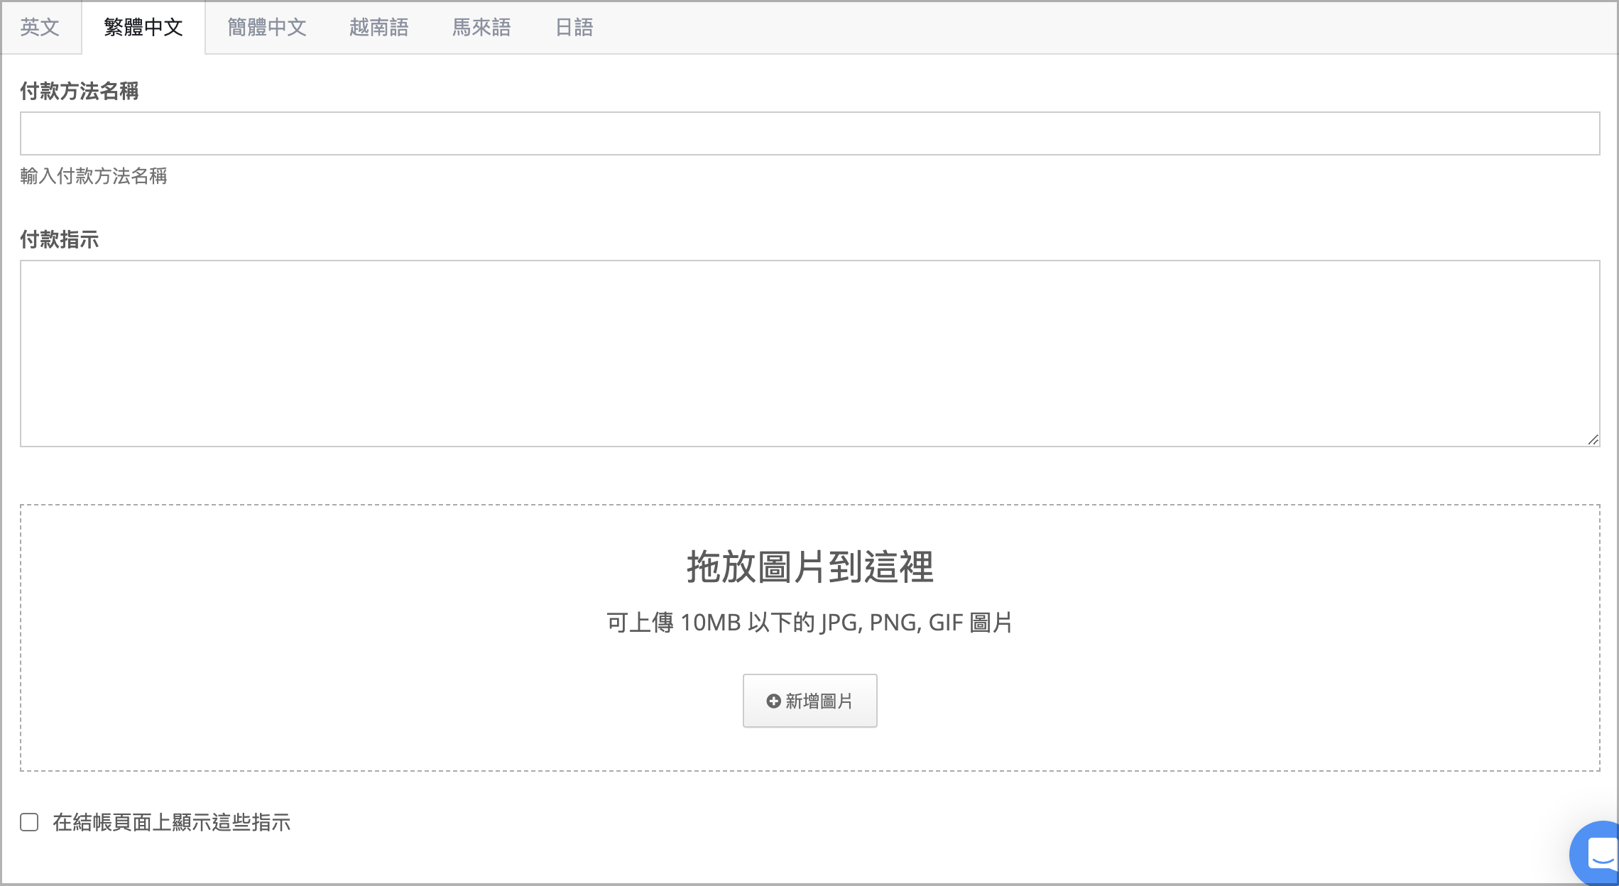This screenshot has height=886, width=1619.
Task: Click the 輸入付款方法名稱 hint text
Action: coord(94,176)
